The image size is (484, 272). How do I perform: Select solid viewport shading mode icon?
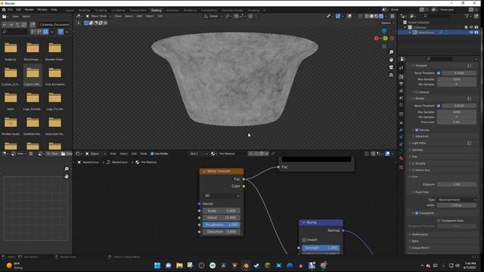[371, 16]
